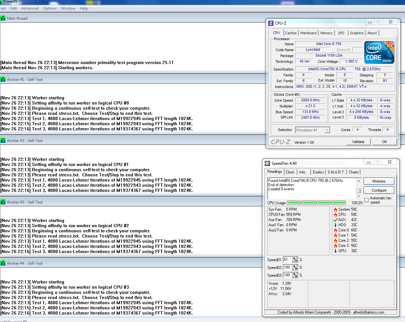Click the Prime95 Main thread window icon

pyautogui.click(x=3, y=18)
